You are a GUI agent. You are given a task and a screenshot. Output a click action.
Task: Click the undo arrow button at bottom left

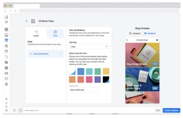pyautogui.click(x=14, y=110)
